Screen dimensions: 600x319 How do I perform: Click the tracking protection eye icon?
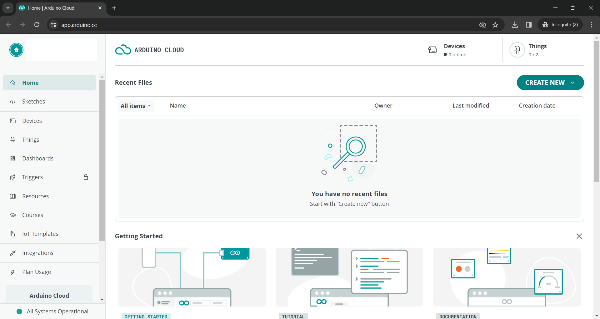point(483,25)
